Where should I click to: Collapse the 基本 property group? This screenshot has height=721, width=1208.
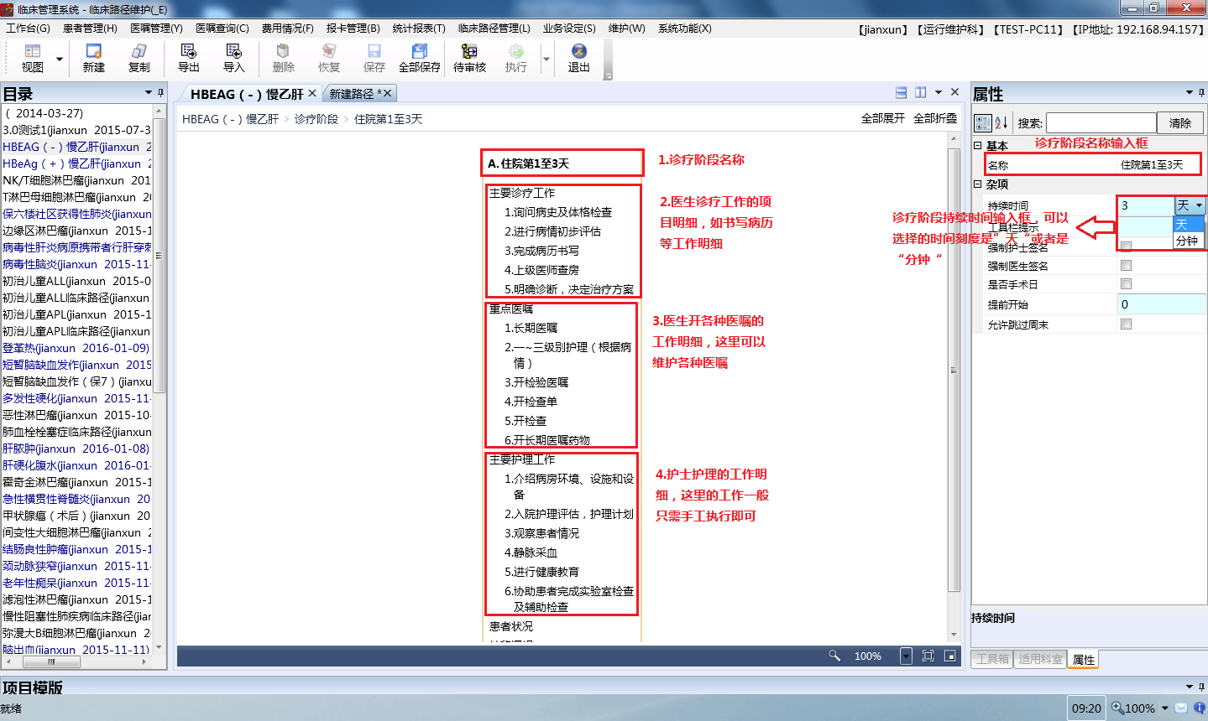point(978,145)
